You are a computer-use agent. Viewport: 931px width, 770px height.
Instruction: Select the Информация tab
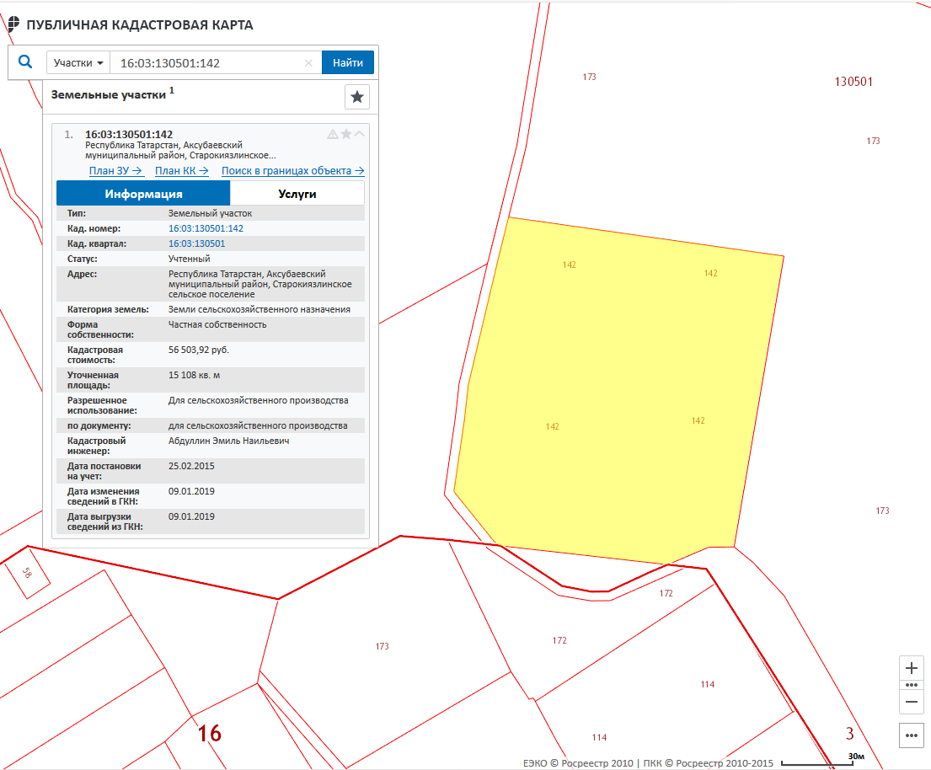(x=143, y=194)
